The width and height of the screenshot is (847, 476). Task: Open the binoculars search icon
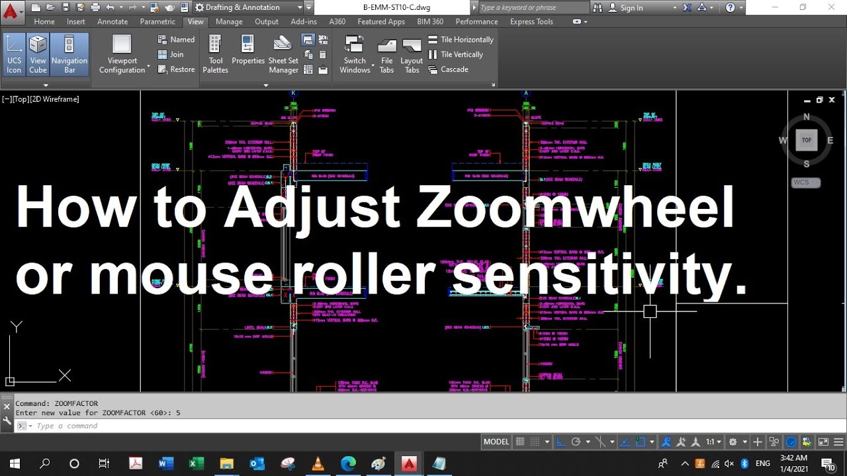click(x=598, y=8)
